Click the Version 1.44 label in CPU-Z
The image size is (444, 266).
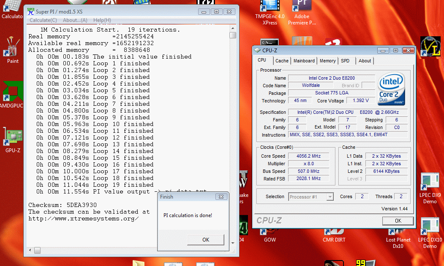pos(395,209)
